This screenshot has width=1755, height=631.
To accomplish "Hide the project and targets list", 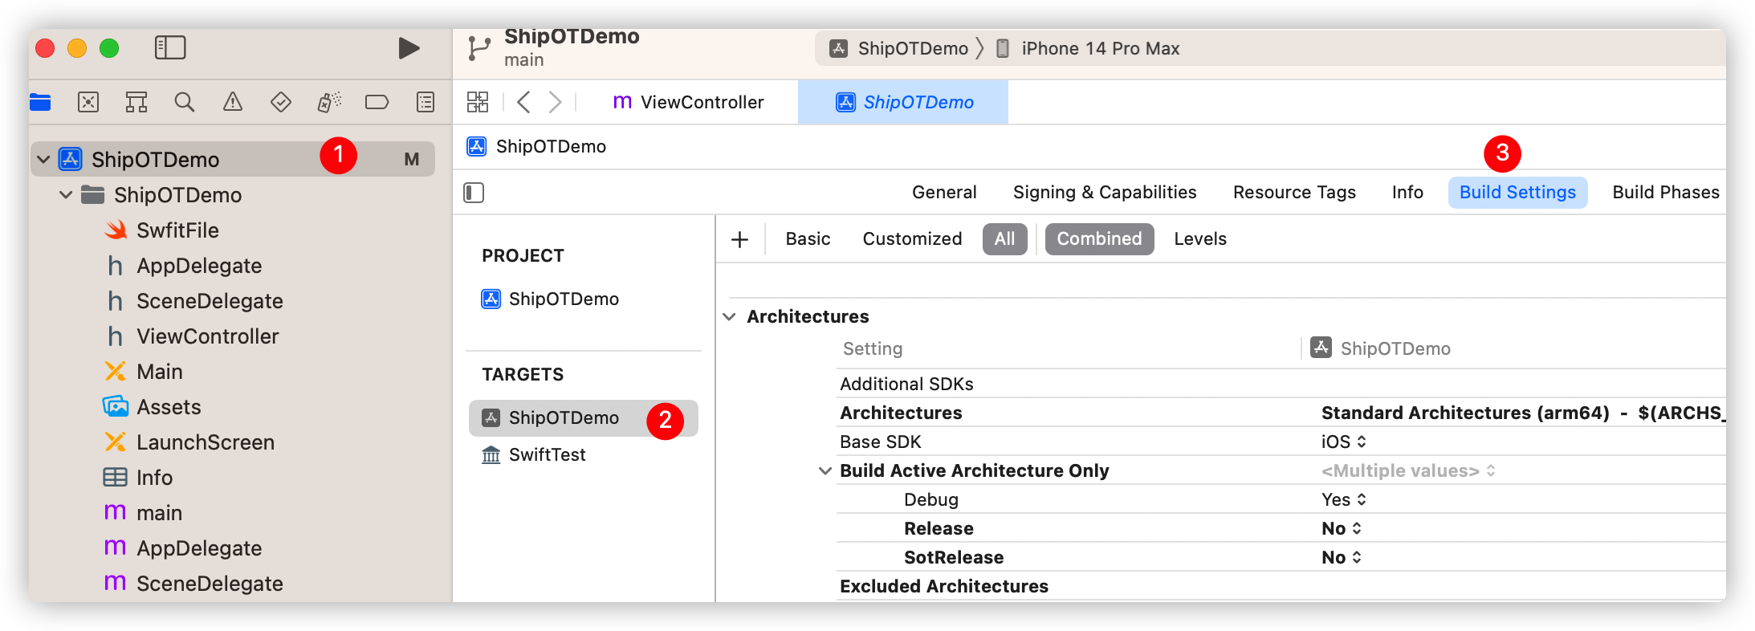I will [474, 193].
